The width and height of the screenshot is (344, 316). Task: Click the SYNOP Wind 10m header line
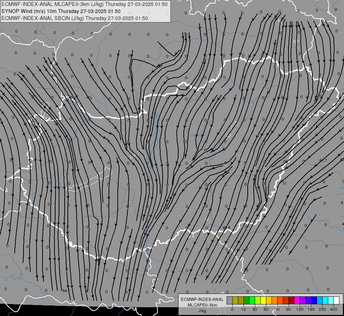pos(61,11)
